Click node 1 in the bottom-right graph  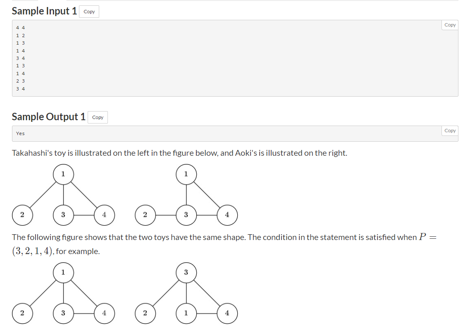point(186,313)
